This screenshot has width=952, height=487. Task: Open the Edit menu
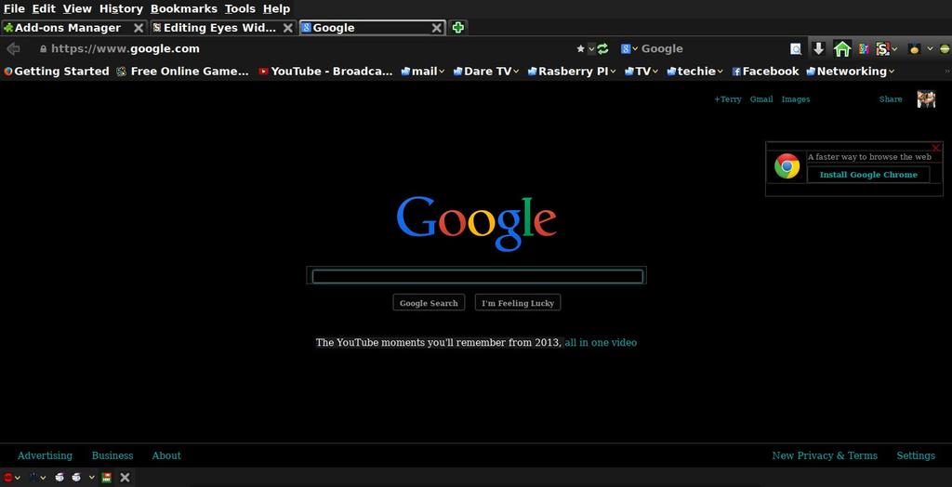pyautogui.click(x=44, y=8)
